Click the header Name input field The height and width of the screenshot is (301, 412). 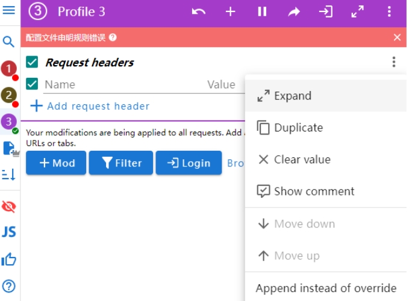pyautogui.click(x=120, y=84)
